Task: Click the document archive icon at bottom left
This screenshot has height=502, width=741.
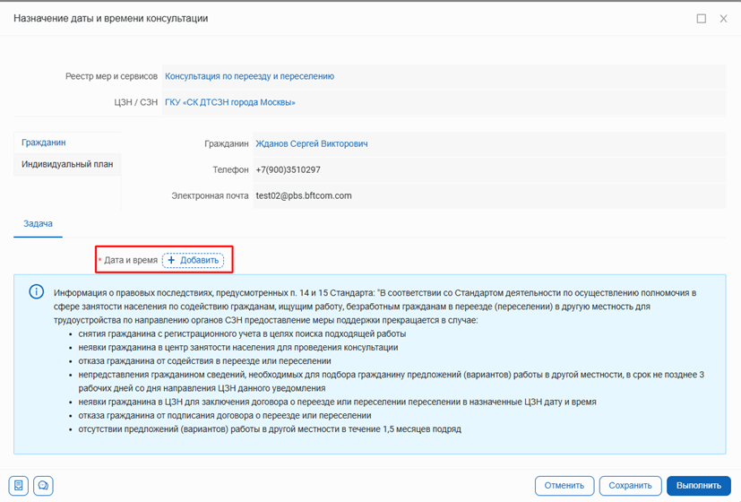Action: tap(19, 486)
